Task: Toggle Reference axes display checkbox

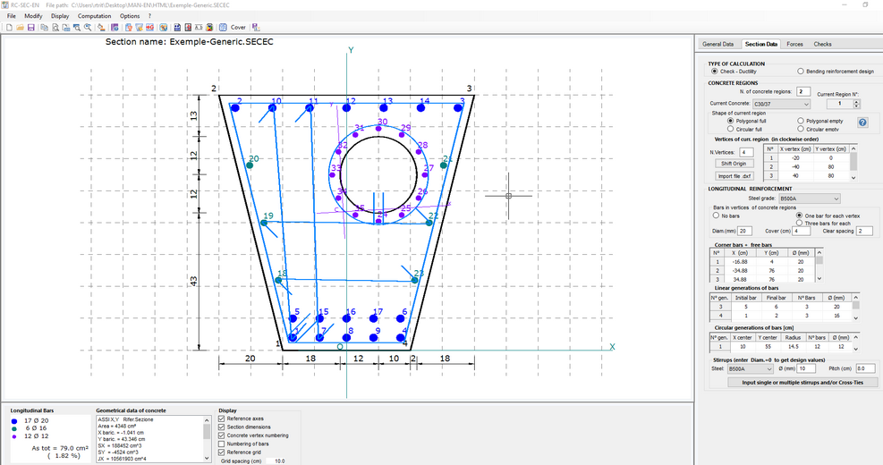Action: pyautogui.click(x=221, y=418)
